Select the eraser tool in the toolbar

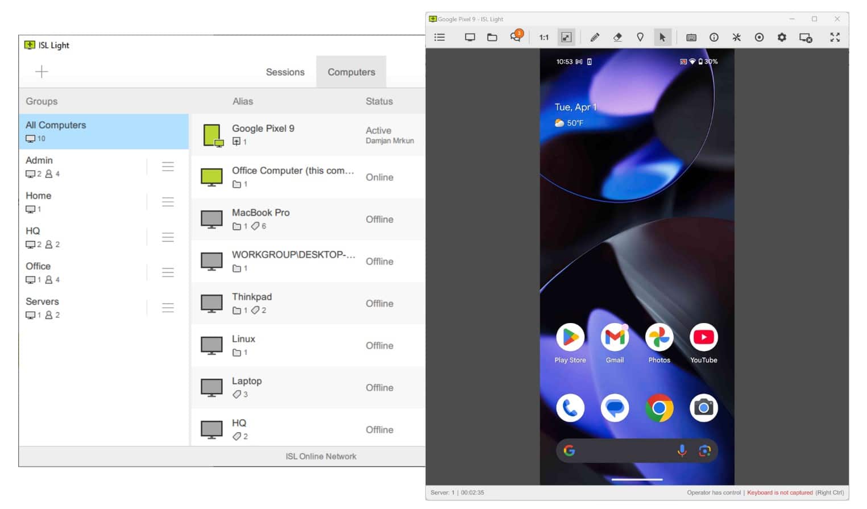pos(617,38)
